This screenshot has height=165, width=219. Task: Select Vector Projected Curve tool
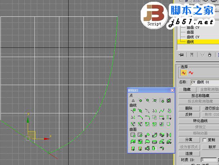[140, 124]
